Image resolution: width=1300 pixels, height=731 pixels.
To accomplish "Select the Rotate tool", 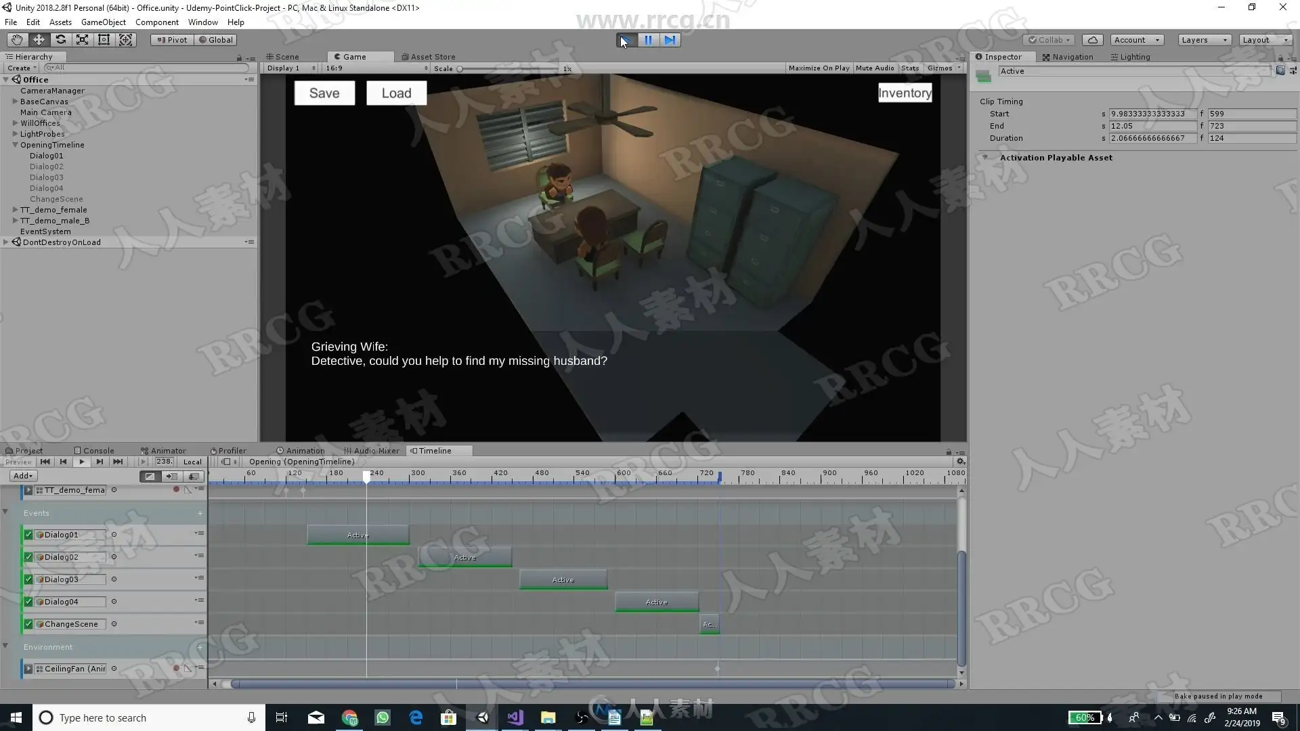I will pyautogui.click(x=60, y=40).
